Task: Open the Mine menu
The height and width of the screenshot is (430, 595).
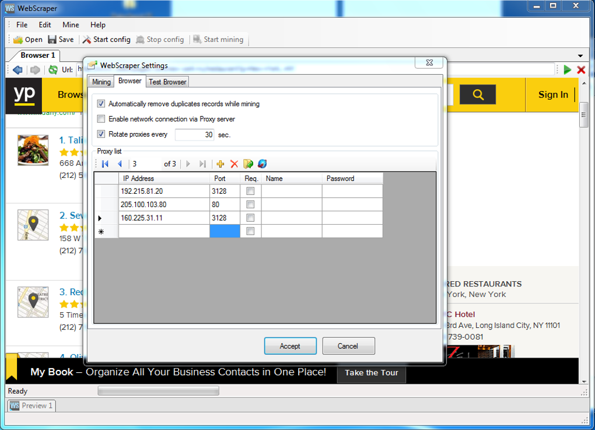Action: click(x=71, y=25)
